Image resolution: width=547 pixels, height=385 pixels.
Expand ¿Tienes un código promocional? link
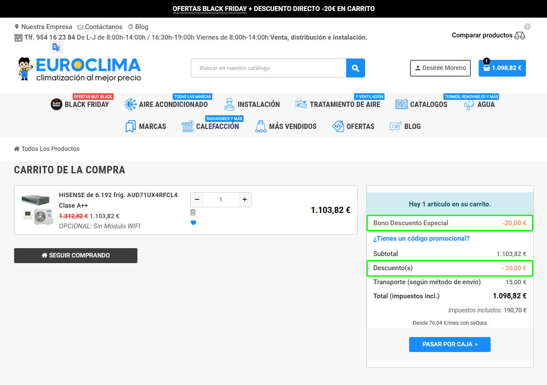coord(421,238)
